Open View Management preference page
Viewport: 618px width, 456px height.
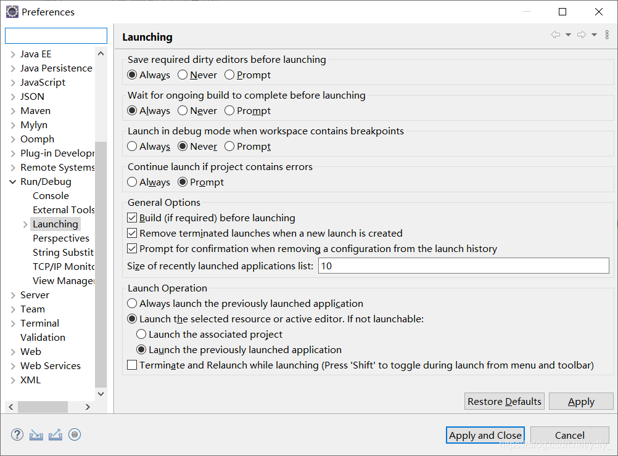pyautogui.click(x=64, y=281)
